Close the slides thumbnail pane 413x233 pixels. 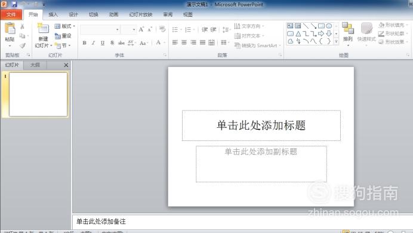click(66, 65)
